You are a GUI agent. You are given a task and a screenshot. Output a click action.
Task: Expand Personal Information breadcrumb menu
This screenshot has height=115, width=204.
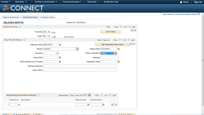pos(72,2)
